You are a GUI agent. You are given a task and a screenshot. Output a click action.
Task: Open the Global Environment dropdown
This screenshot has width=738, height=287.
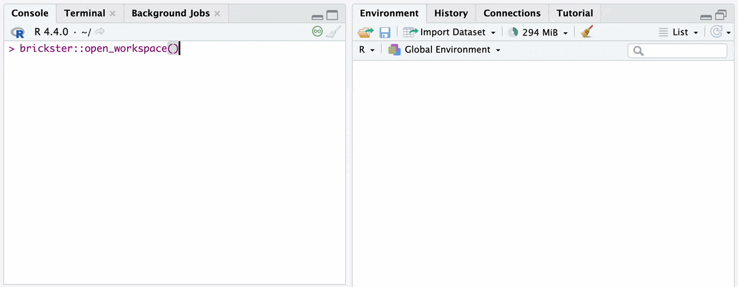point(445,50)
